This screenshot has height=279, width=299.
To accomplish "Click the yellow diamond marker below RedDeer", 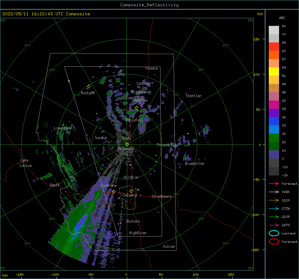I will coord(137,108).
